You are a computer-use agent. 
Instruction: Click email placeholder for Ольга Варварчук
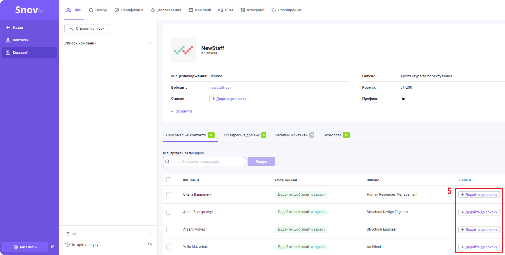click(x=301, y=195)
